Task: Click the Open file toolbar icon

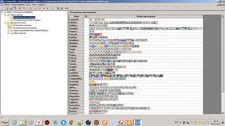Action: [7, 8]
